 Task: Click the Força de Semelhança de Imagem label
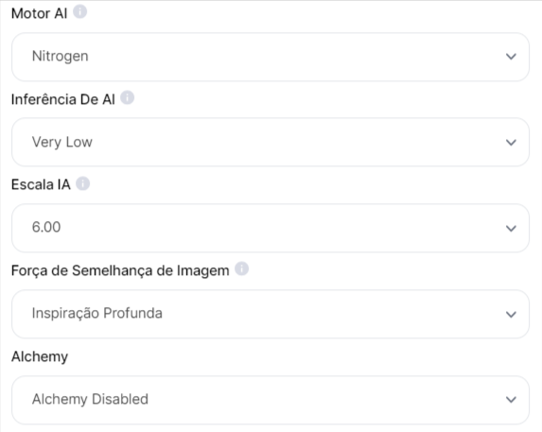click(x=120, y=270)
